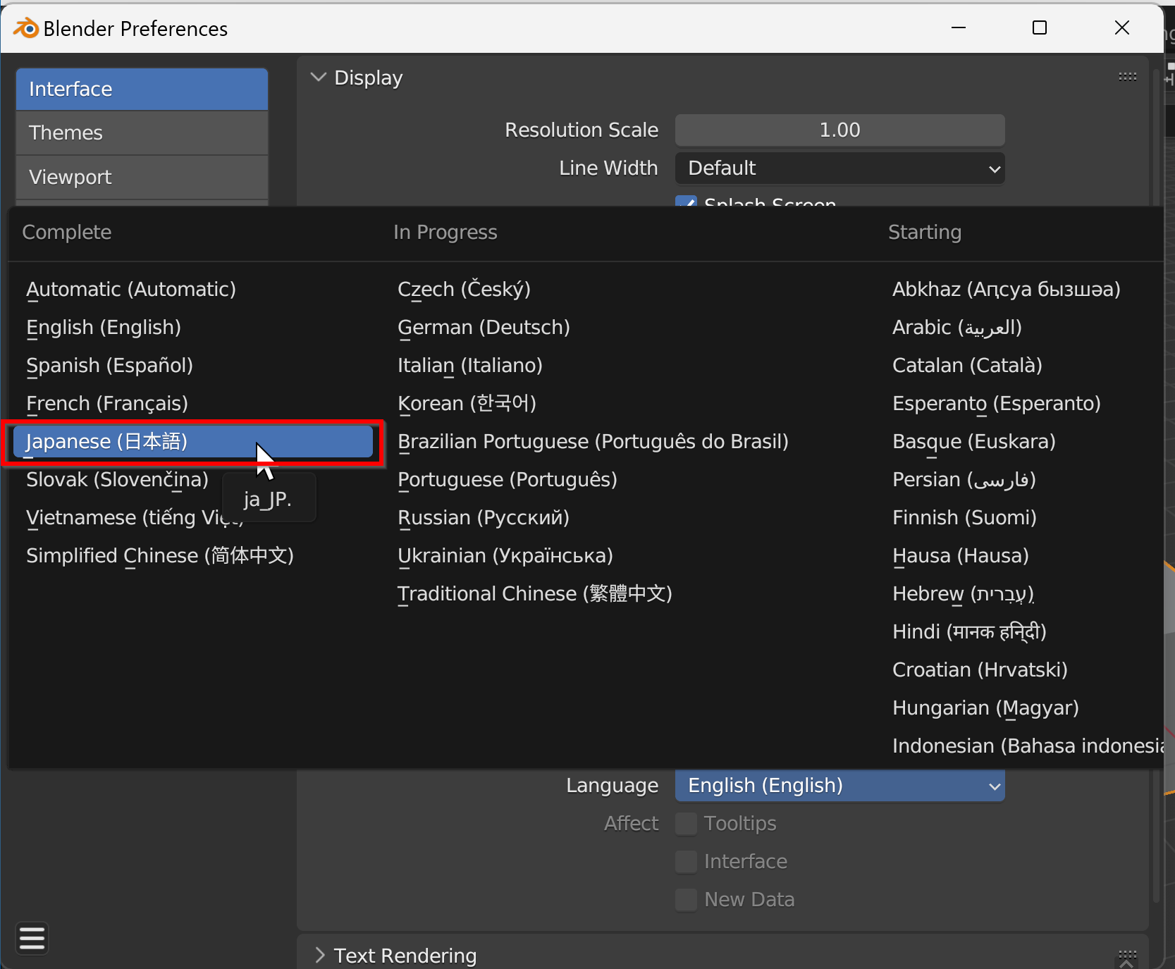Choose Hebrew language
Viewport: 1175px width, 969px height.
point(963,594)
